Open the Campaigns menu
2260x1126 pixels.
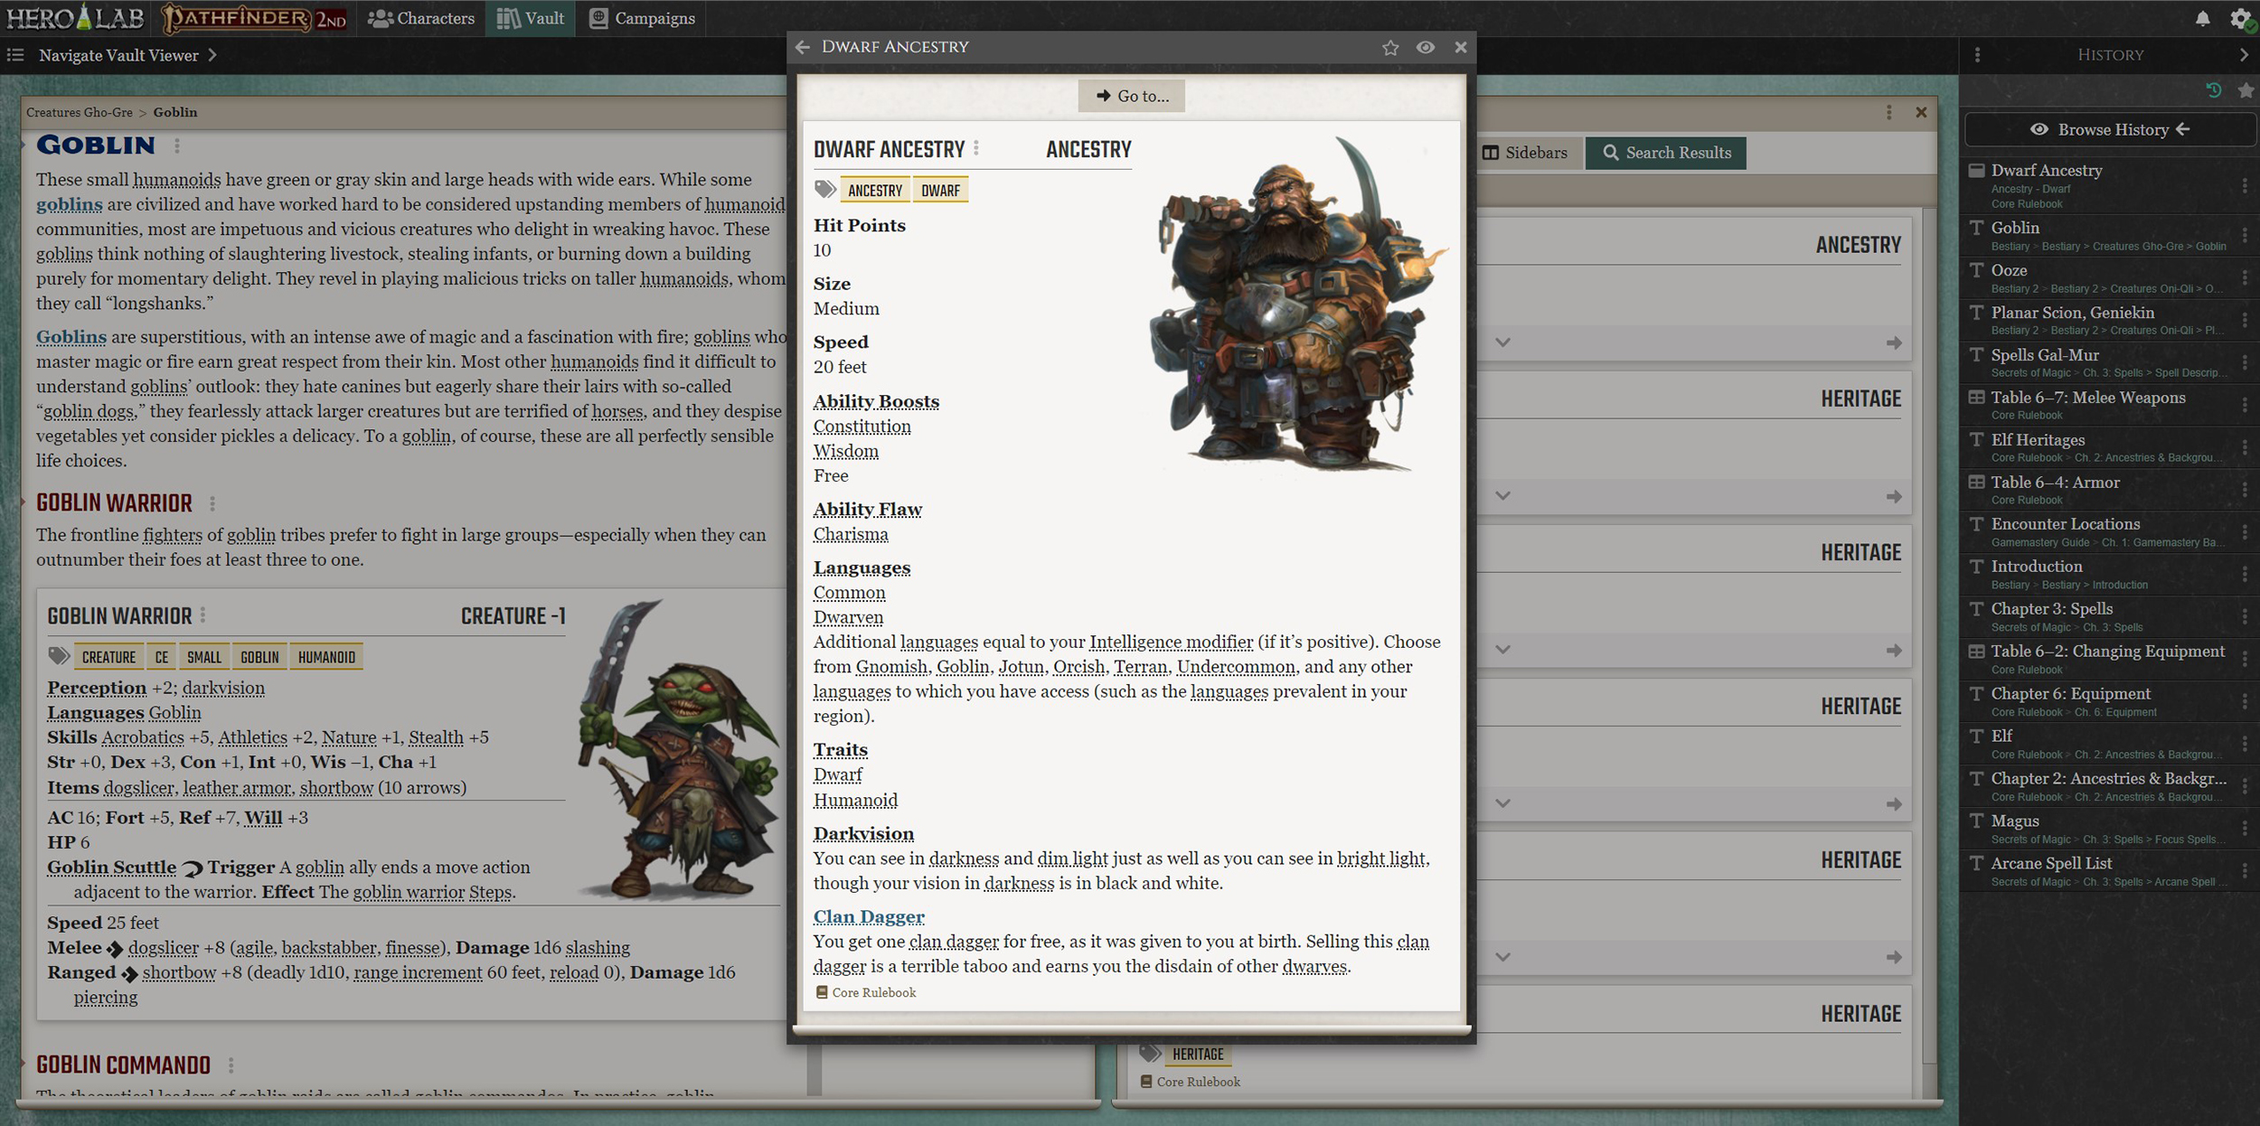point(643,18)
